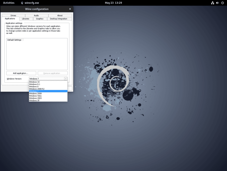The image size is (227, 171).
Task: Select Windows 10 from the version list
Action: point(48,82)
